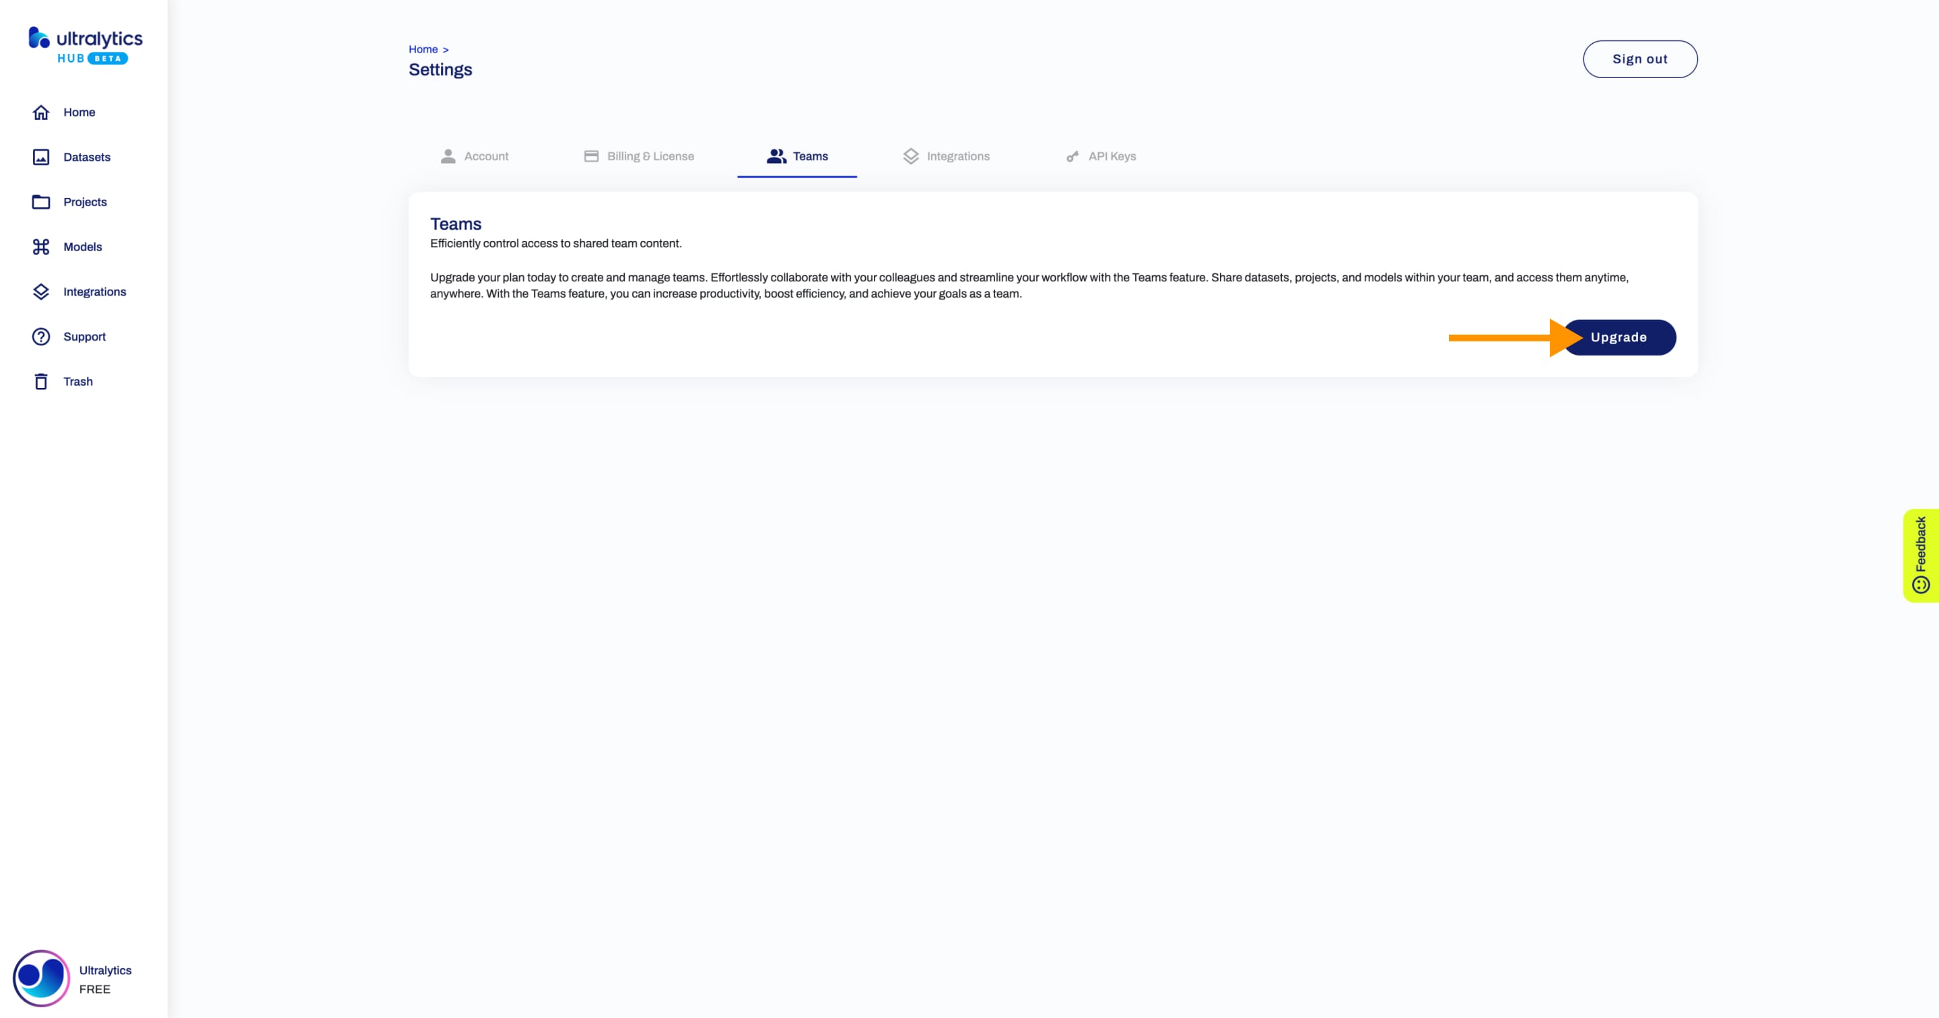Click the Datasets sidebar icon

41,156
